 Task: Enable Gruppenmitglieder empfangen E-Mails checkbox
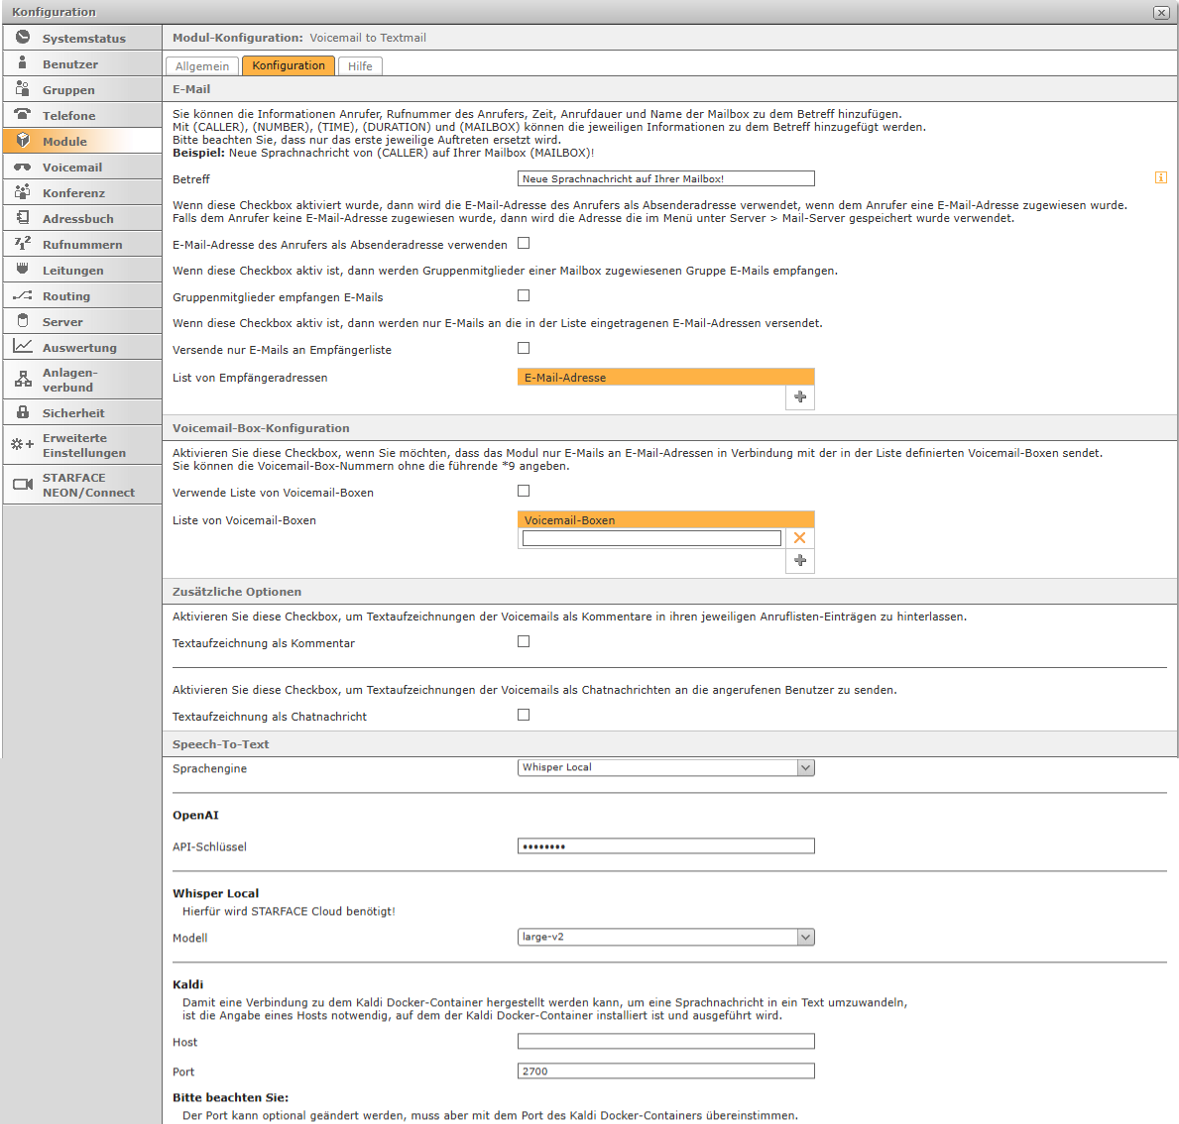coord(524,295)
